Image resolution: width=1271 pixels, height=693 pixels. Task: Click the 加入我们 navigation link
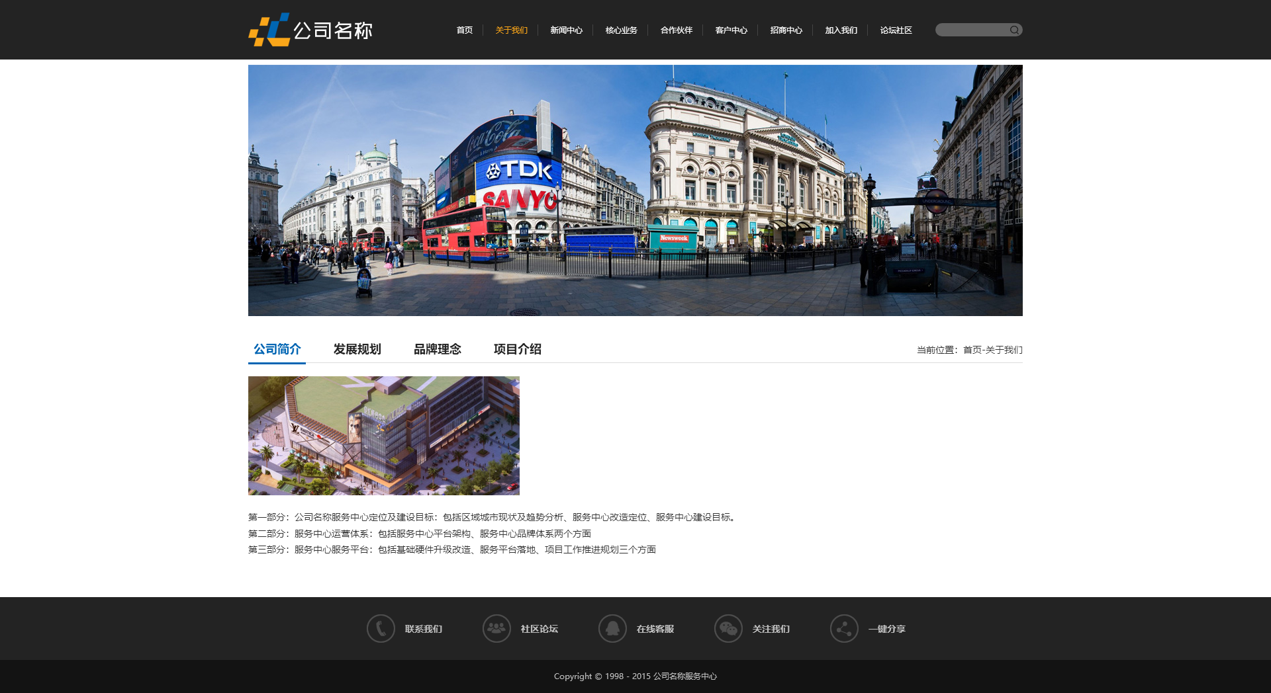(x=841, y=30)
